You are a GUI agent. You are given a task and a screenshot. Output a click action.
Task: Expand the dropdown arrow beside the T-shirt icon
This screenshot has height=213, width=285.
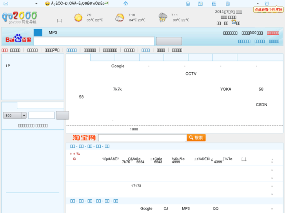click(258, 4)
